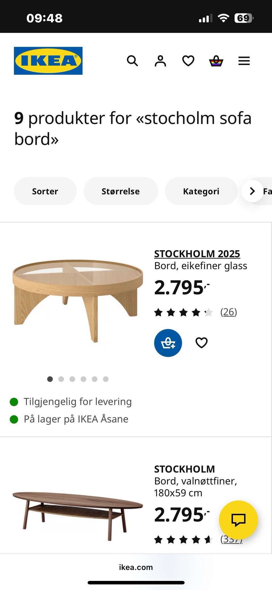This screenshot has height=590, width=272.
Task: Open the 26 reviews link
Action: click(x=228, y=312)
